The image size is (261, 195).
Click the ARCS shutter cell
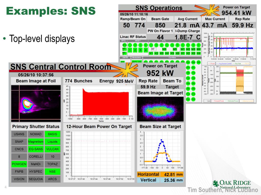point(53,179)
